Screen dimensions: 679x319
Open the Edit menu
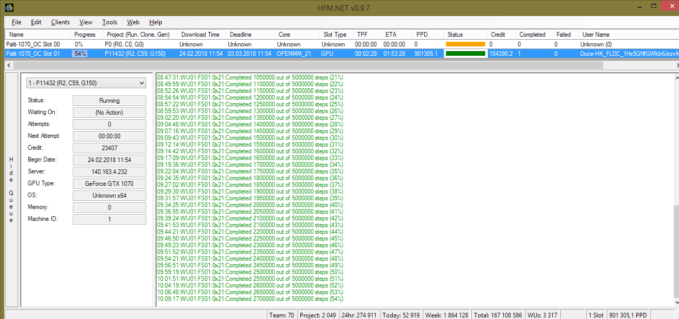(36, 22)
